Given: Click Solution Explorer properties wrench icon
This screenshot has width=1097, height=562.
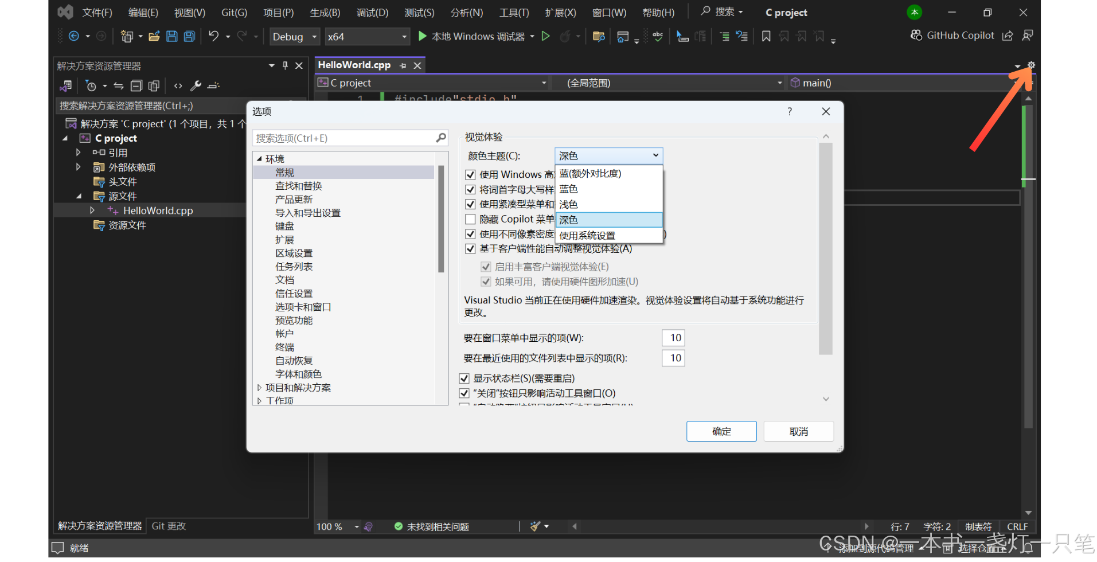Looking at the screenshot, I should point(196,86).
